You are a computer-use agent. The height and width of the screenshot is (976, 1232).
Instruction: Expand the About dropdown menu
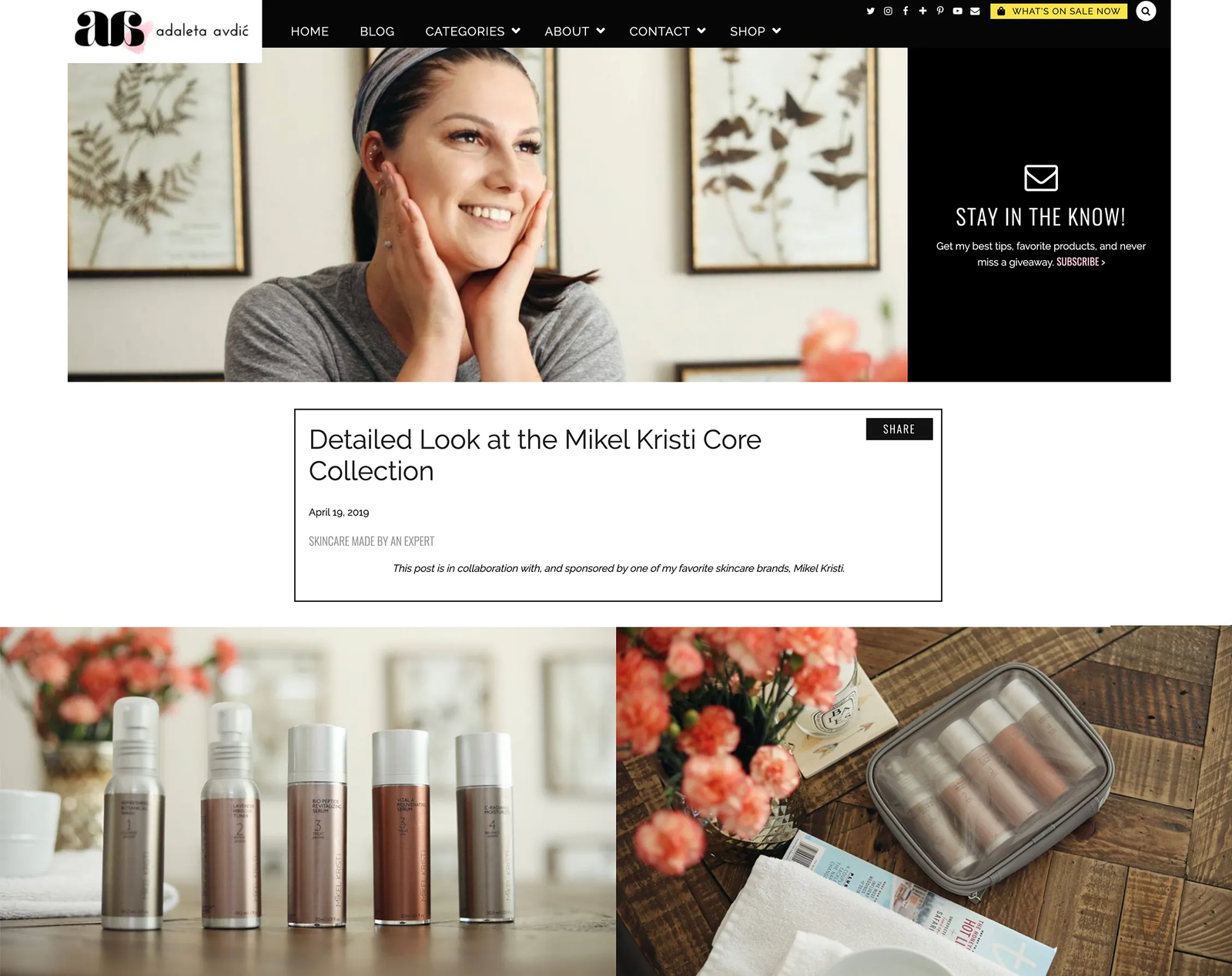tap(574, 32)
